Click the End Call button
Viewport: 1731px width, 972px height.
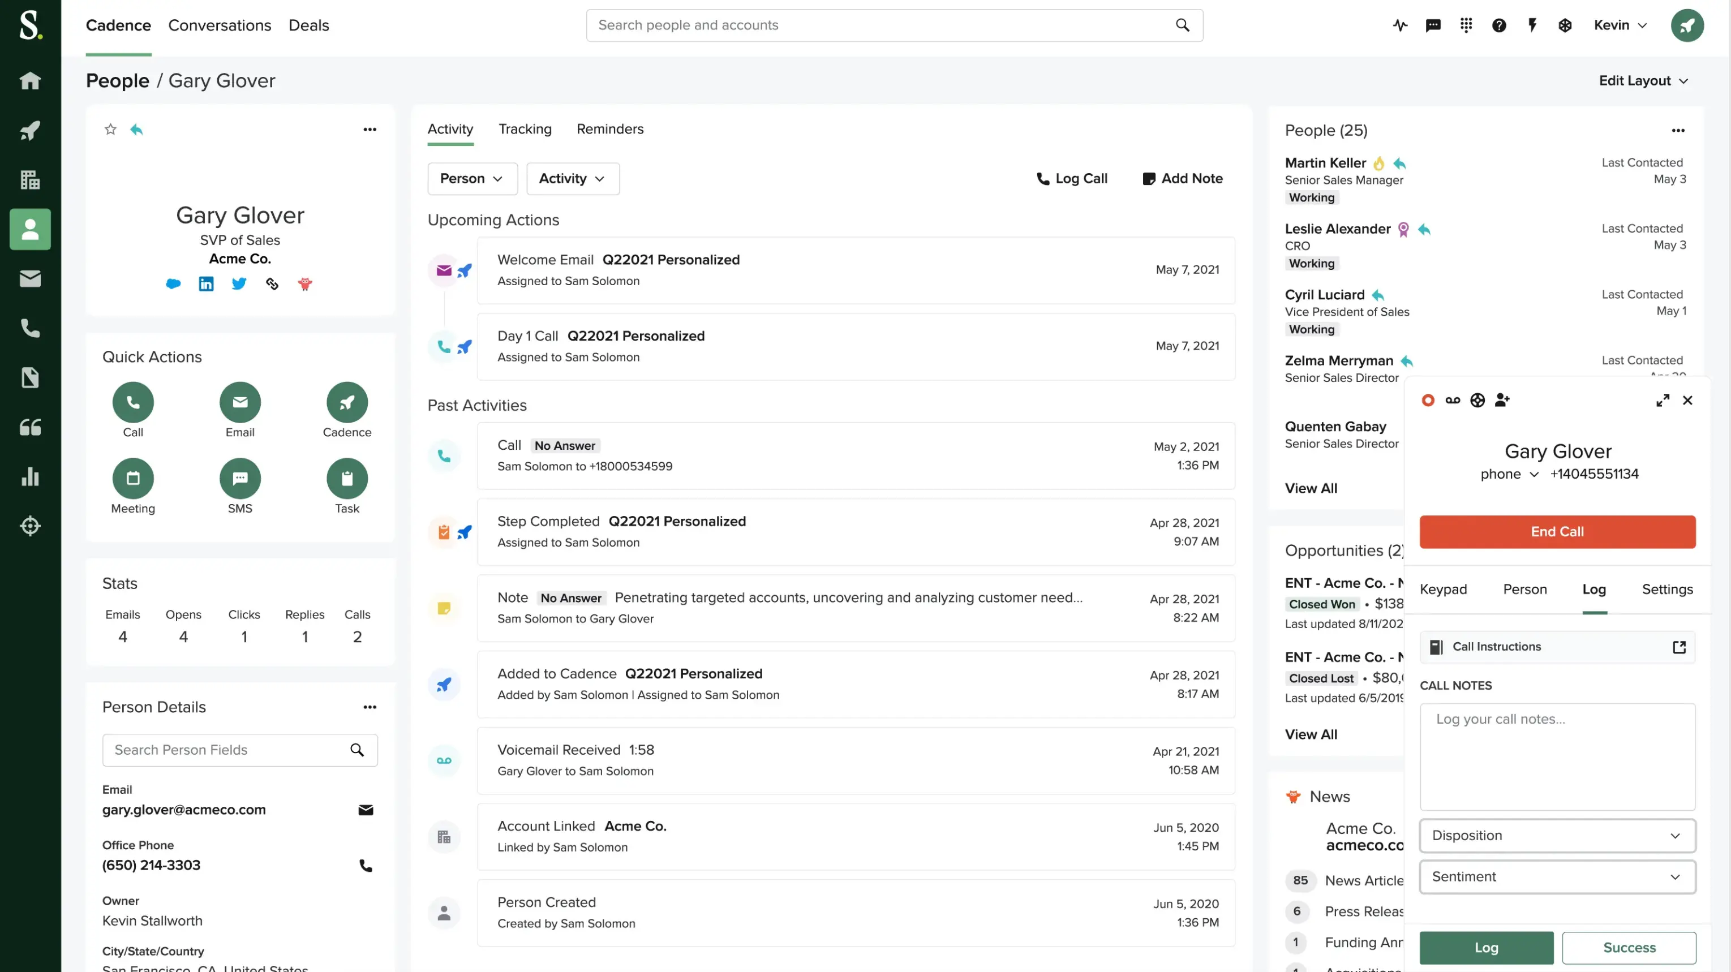[x=1557, y=532]
